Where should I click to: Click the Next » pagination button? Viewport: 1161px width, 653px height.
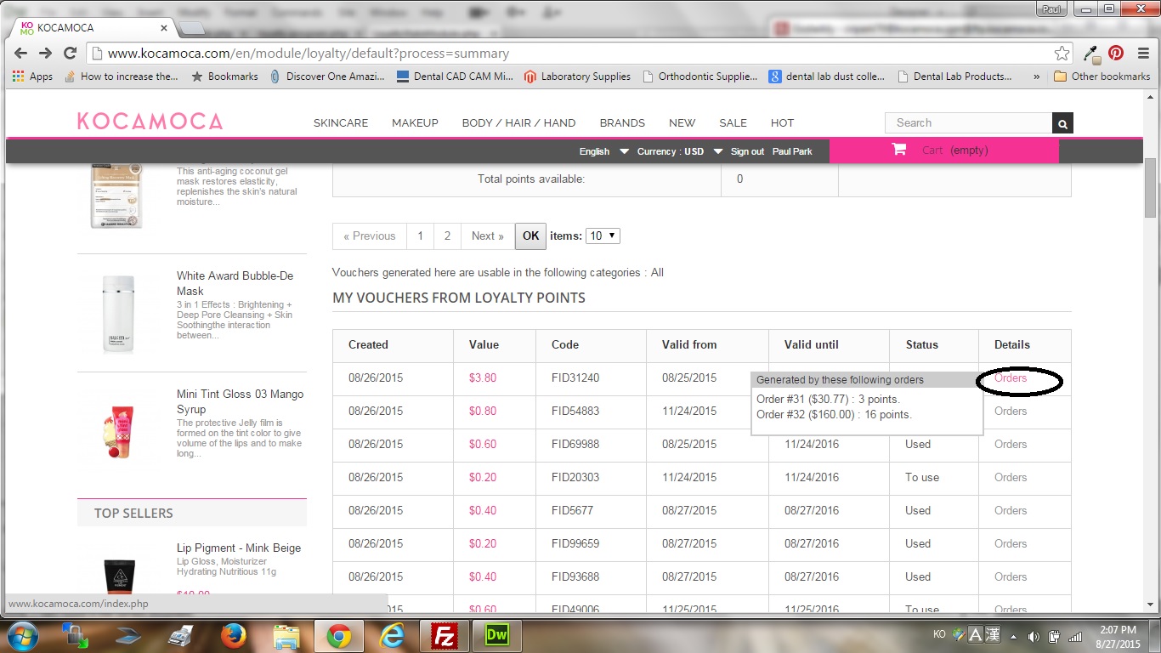point(488,236)
